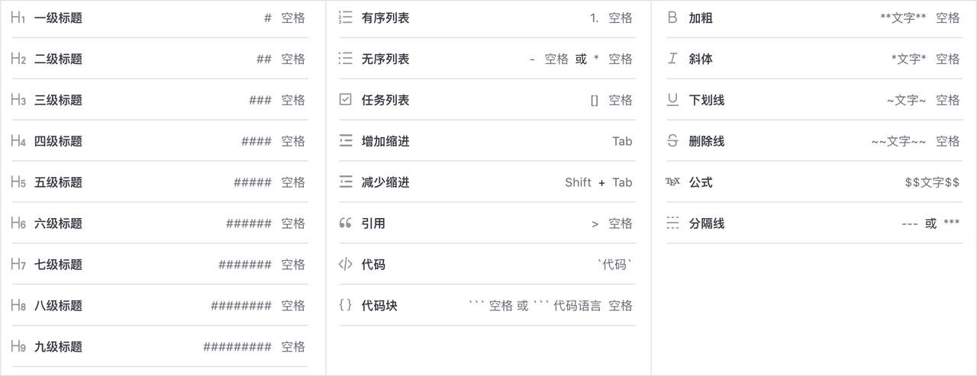Click the 下划线 underline icon
Image resolution: width=977 pixels, height=376 pixels.
[672, 100]
